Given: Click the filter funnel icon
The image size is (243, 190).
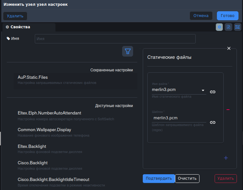Looking at the screenshot, I should click(x=128, y=51).
